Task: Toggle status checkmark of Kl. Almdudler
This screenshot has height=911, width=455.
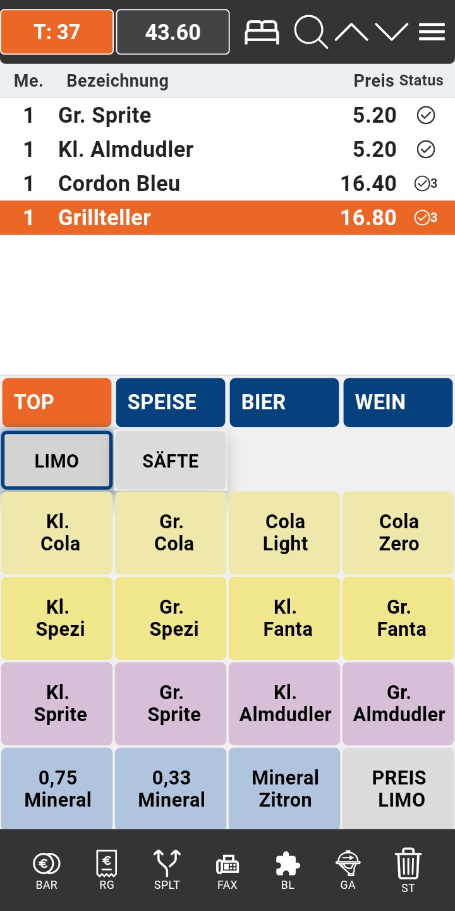Action: click(426, 149)
